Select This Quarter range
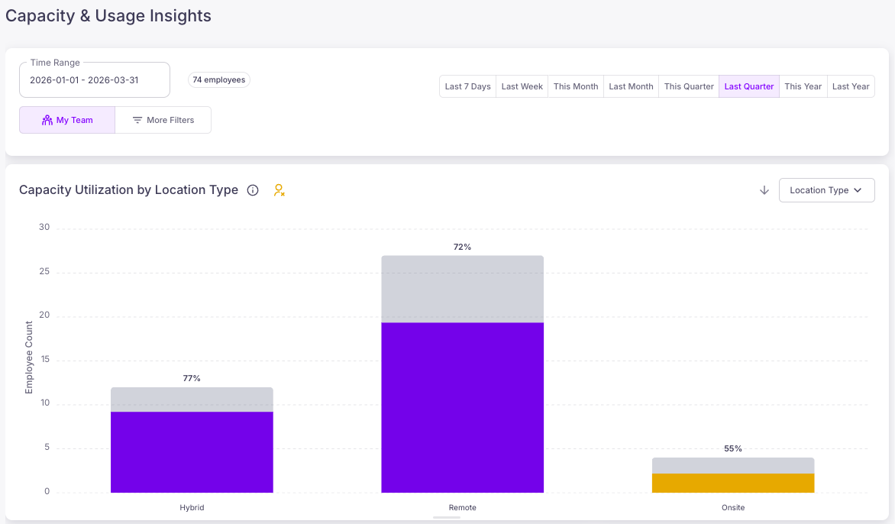 689,86
